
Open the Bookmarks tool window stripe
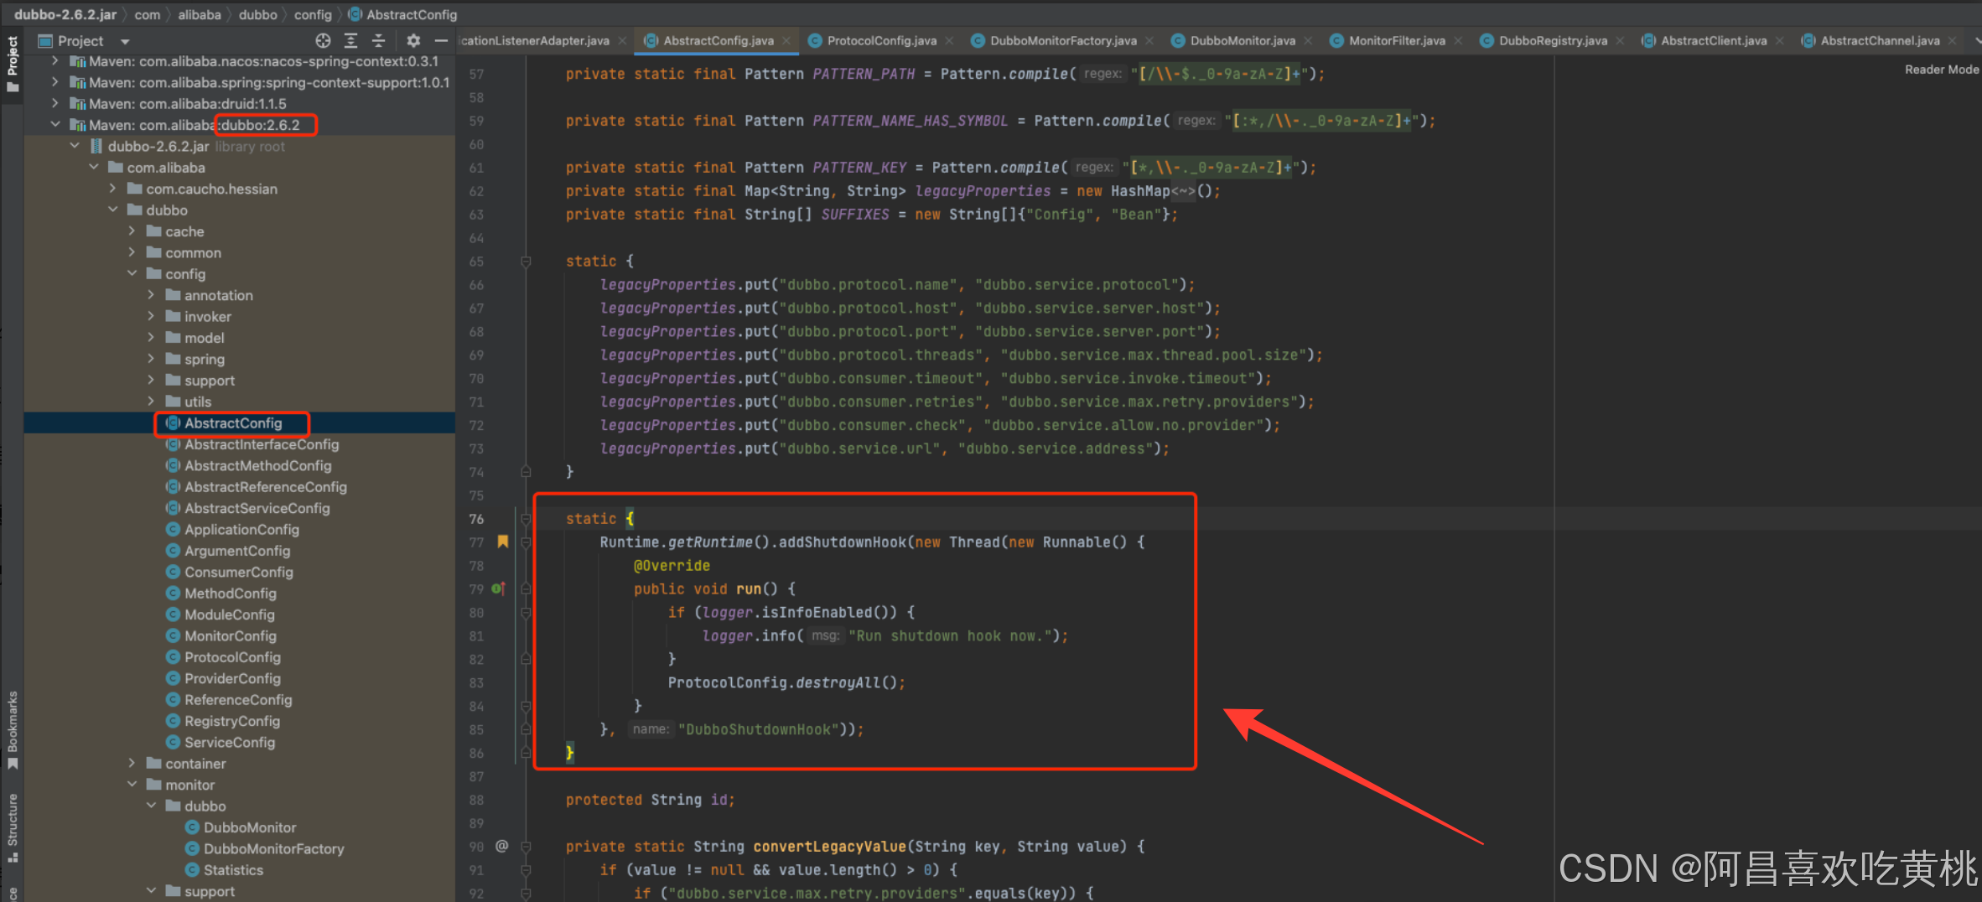tap(12, 729)
